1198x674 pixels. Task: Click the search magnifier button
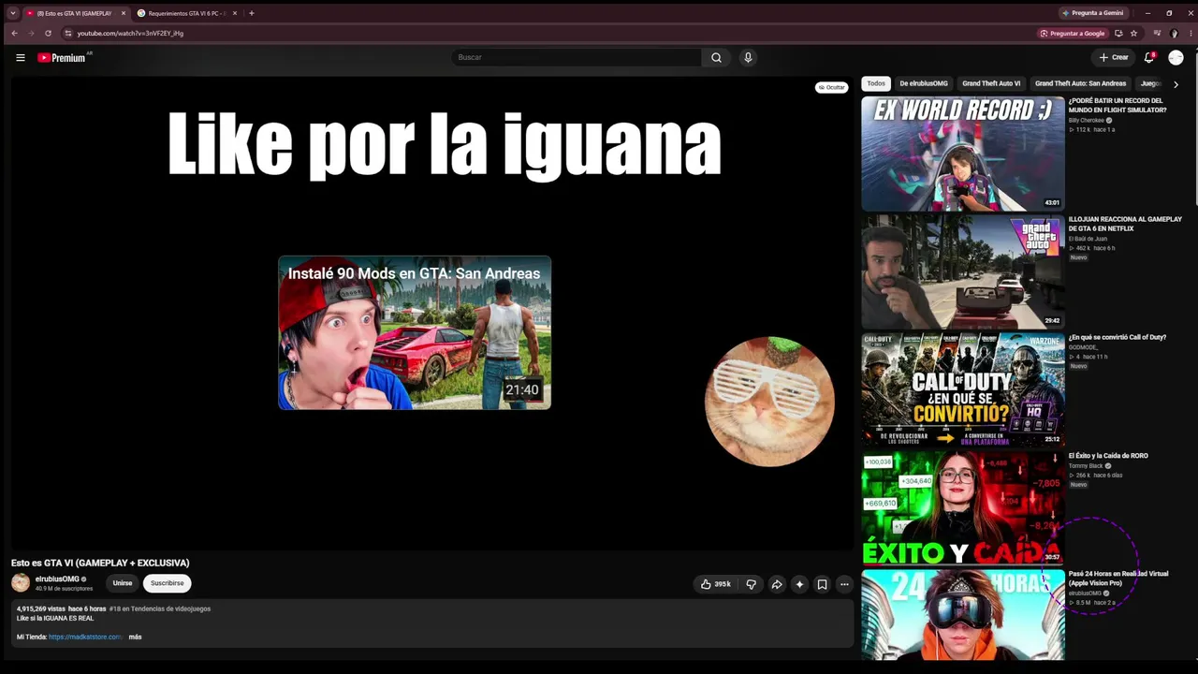coord(716,58)
